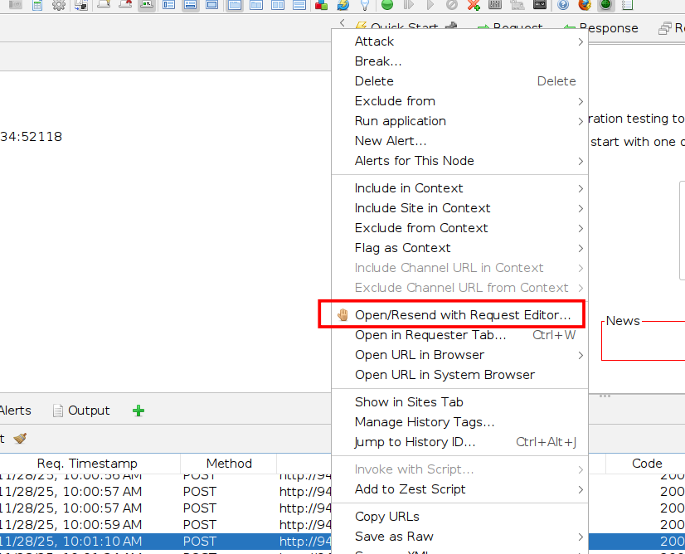The height and width of the screenshot is (554, 685).
Task: Expand the Attack submenu arrow
Action: click(x=580, y=41)
